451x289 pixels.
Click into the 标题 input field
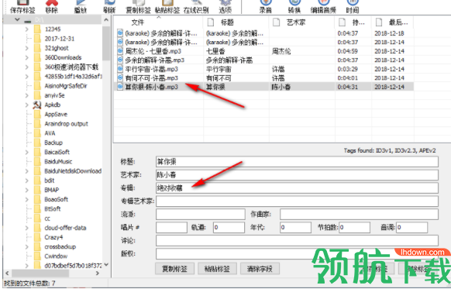pyautogui.click(x=297, y=162)
